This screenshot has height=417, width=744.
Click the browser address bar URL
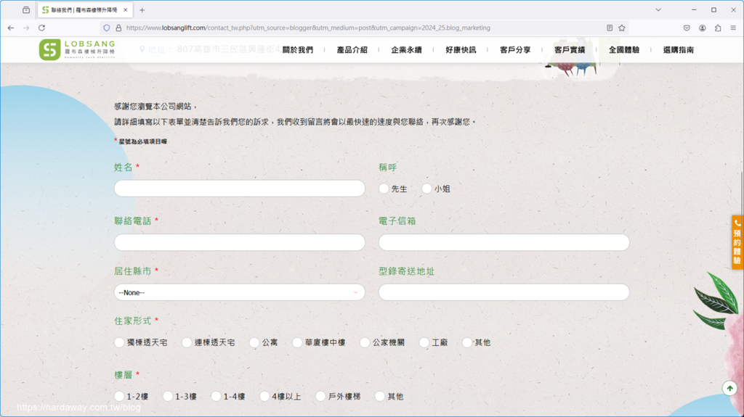point(308,28)
